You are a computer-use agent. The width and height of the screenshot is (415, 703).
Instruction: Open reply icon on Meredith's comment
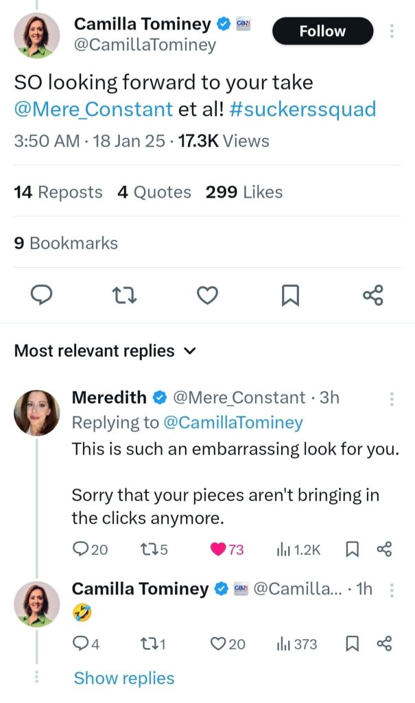(80, 549)
